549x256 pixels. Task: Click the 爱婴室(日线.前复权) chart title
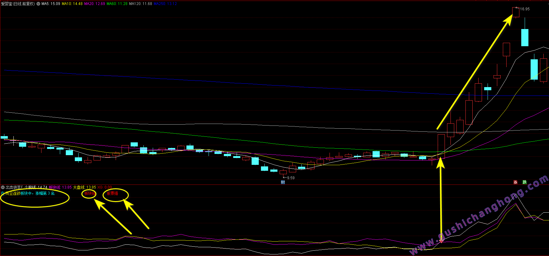coord(18,4)
